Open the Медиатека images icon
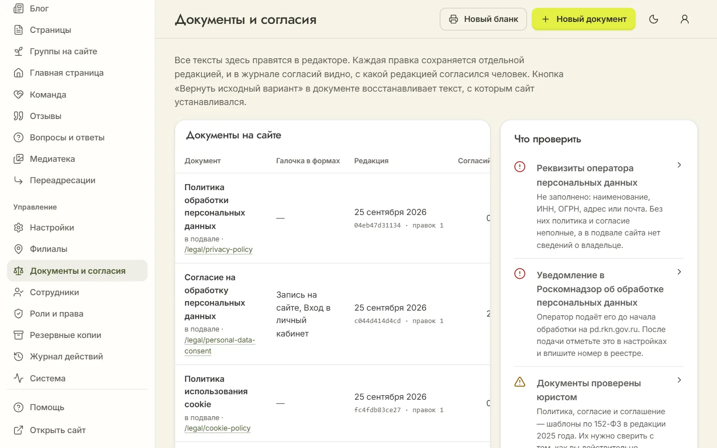This screenshot has height=448, width=717. (18, 159)
